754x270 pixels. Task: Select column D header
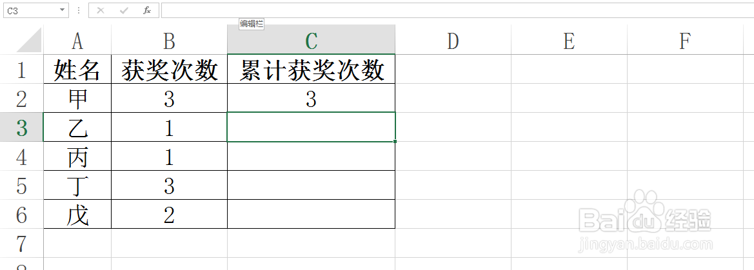(x=453, y=41)
